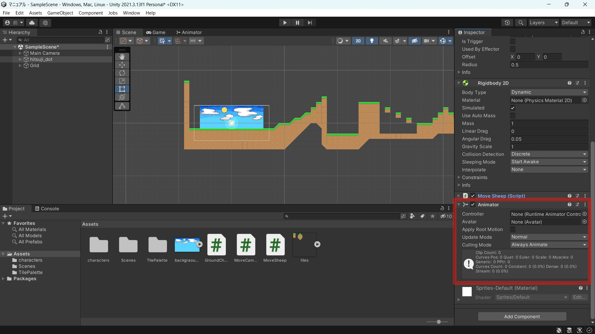Click the Step frame forward icon
Image resolution: width=595 pixels, height=334 pixels.
tap(310, 23)
